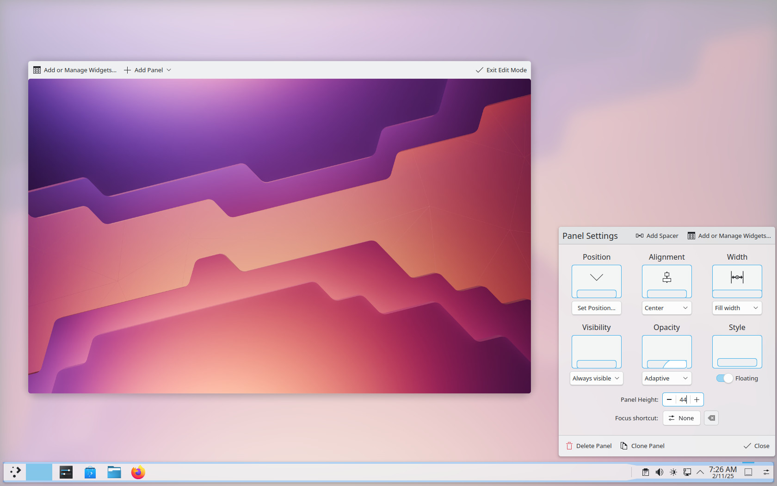777x486 pixels.
Task: Toggle the Floating panel switch
Action: [724, 378]
